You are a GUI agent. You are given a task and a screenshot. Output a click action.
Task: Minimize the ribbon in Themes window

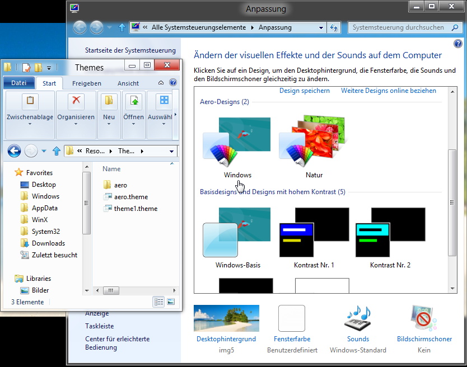(161, 82)
